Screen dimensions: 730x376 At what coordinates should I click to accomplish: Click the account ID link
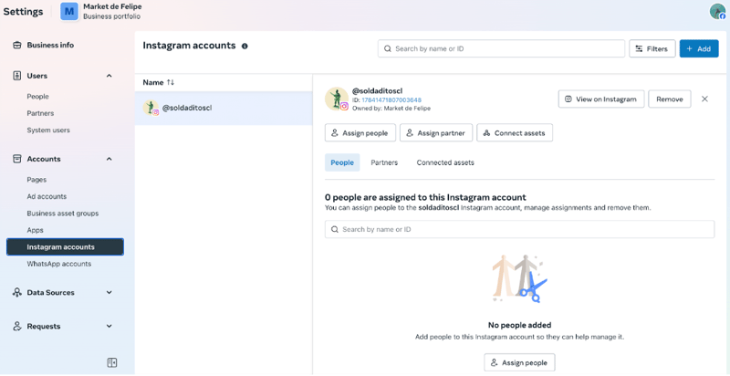(391, 100)
